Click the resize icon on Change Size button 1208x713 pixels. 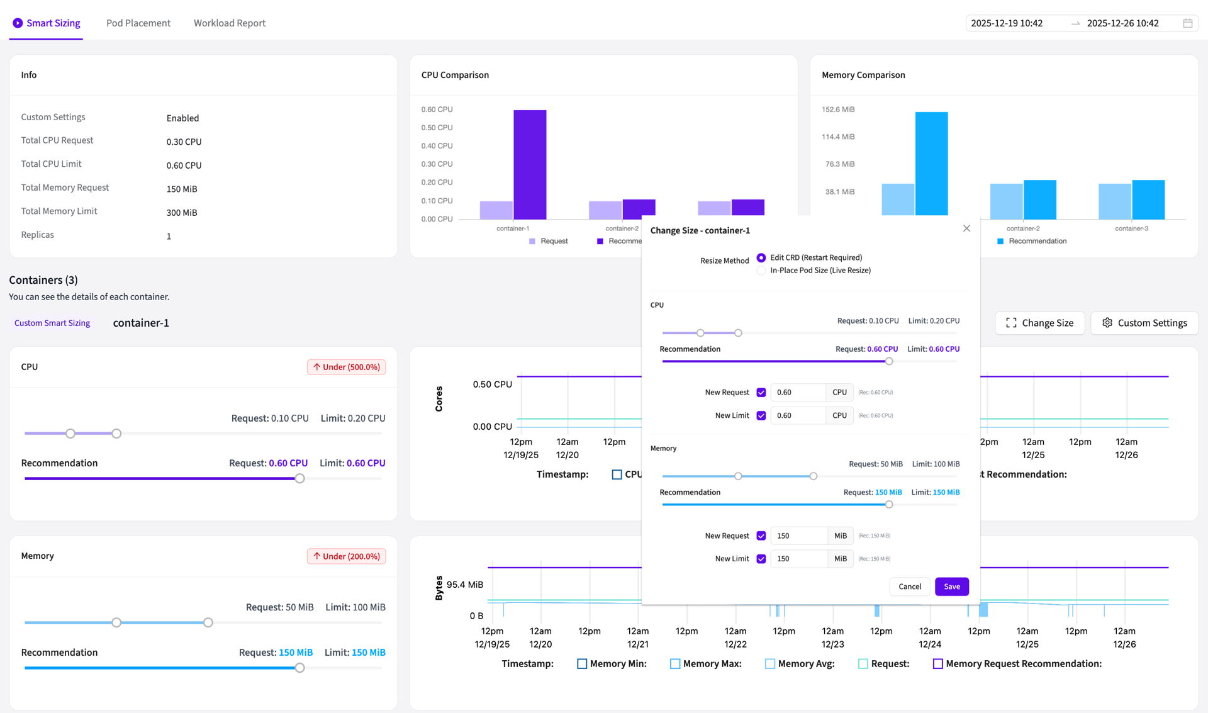pos(1011,323)
